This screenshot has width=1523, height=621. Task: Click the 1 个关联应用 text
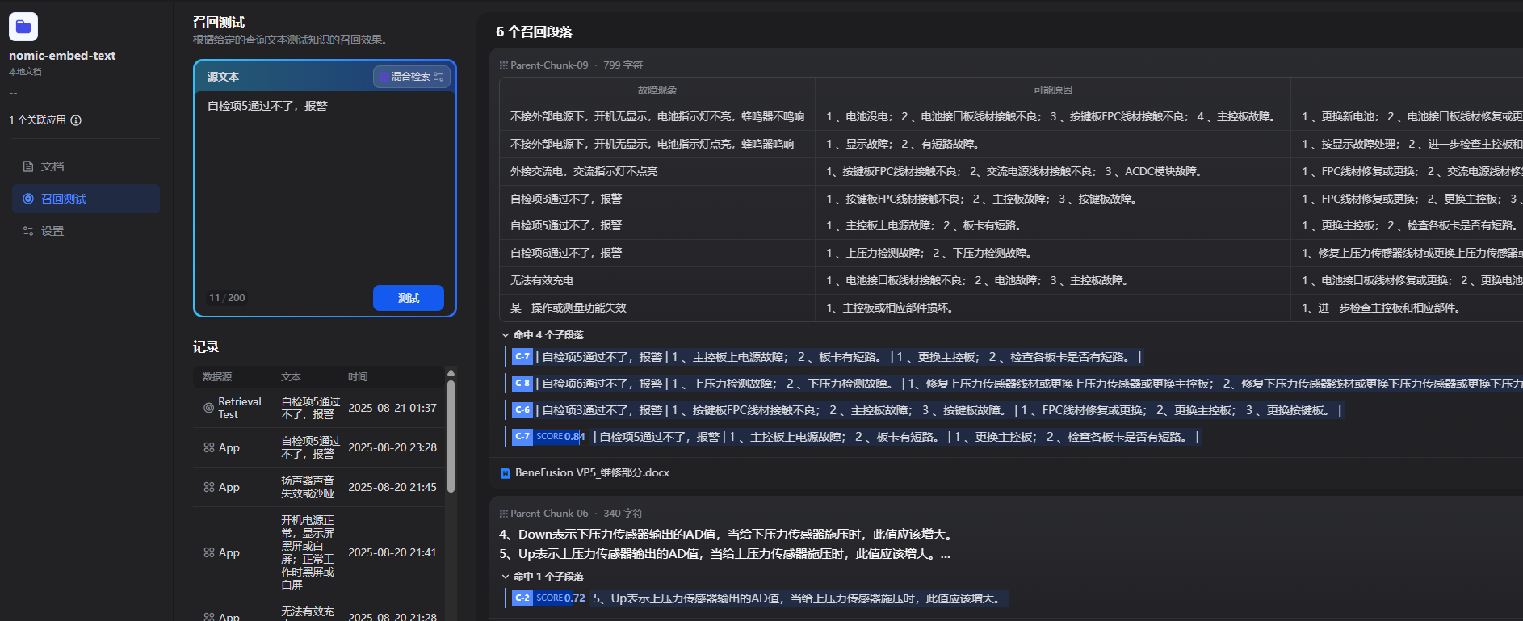click(x=37, y=120)
